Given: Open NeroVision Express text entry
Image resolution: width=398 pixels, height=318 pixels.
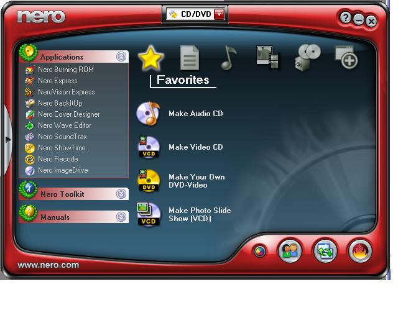Looking at the screenshot, I should (67, 92).
